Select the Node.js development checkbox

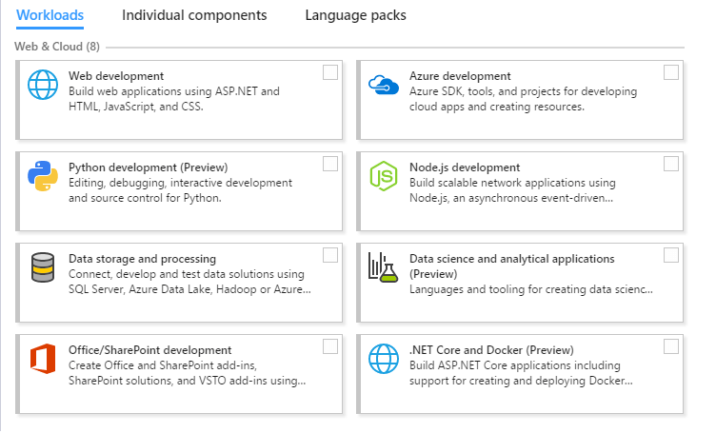click(671, 164)
